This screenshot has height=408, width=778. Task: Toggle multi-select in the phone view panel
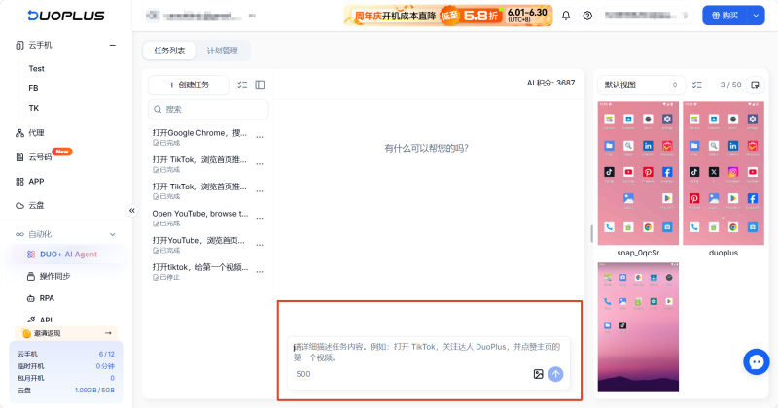click(697, 85)
